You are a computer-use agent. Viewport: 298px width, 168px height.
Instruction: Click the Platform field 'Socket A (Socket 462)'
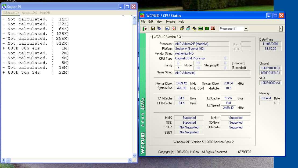202,49
